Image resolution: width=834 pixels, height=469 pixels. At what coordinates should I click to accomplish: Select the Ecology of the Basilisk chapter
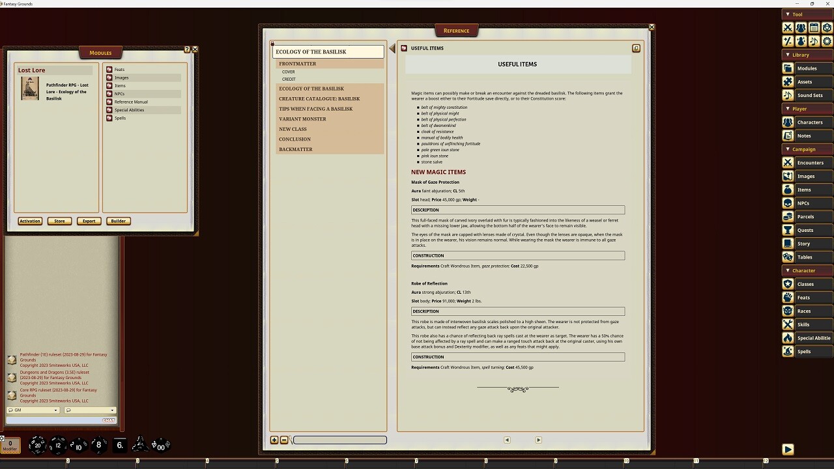[x=311, y=88]
